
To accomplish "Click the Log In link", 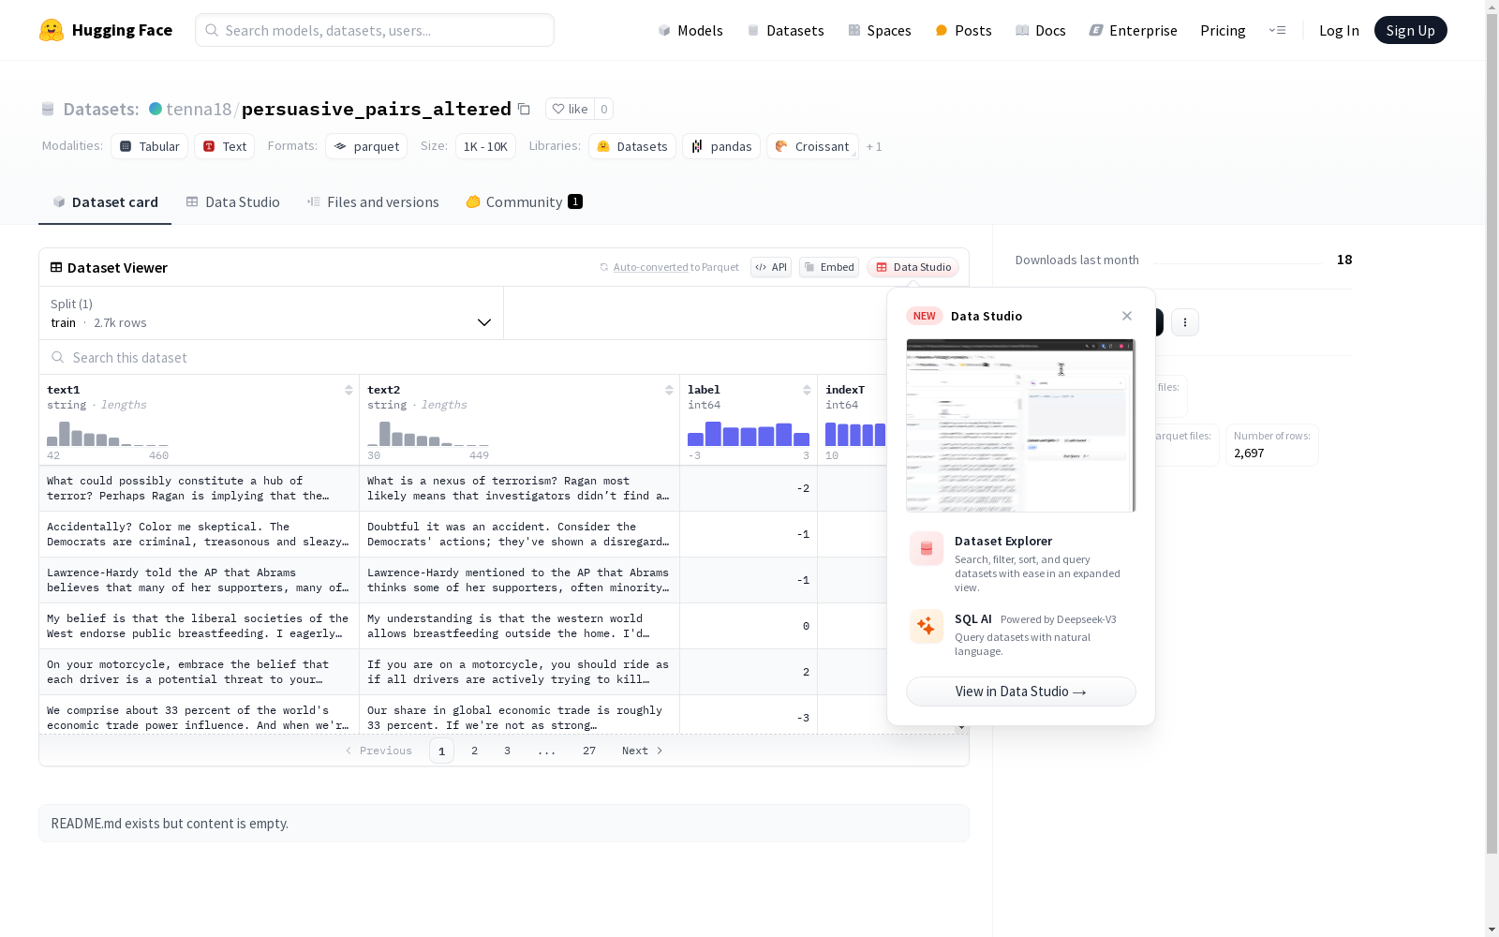I will click(x=1339, y=30).
